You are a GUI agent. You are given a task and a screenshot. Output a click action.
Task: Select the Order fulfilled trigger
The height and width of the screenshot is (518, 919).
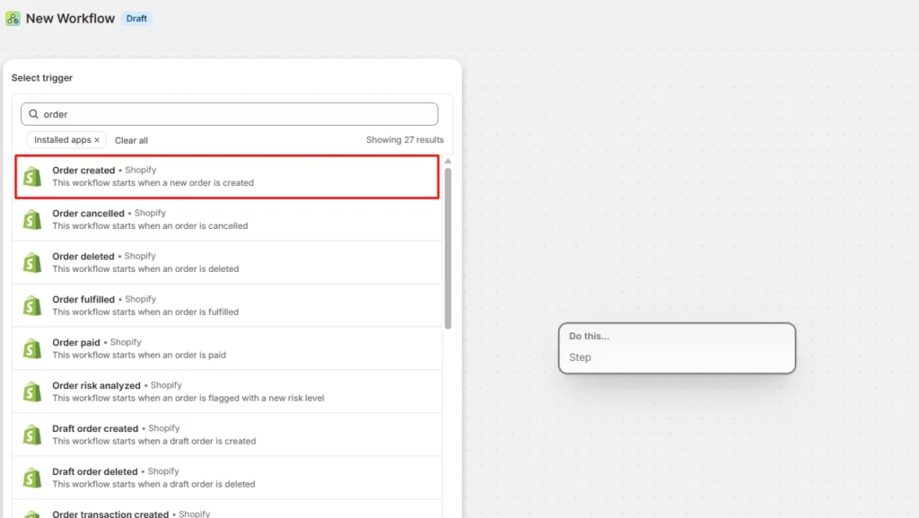(227, 306)
